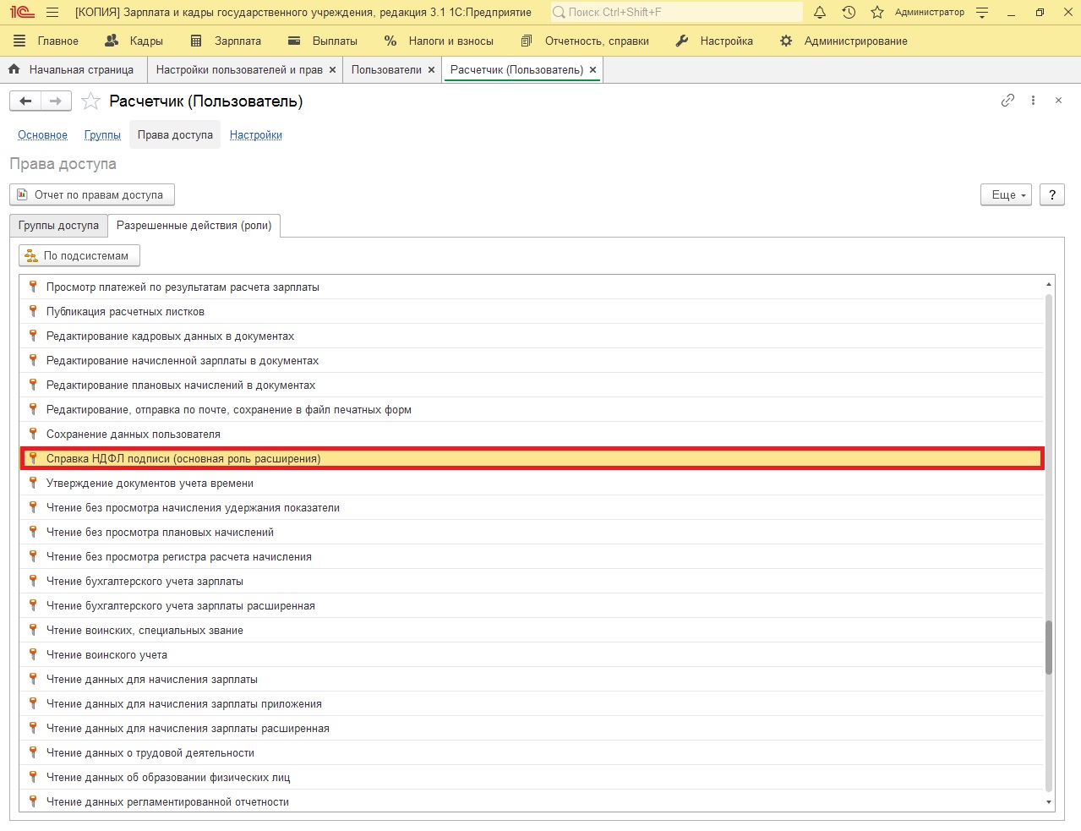Show notifications bell

tap(820, 12)
